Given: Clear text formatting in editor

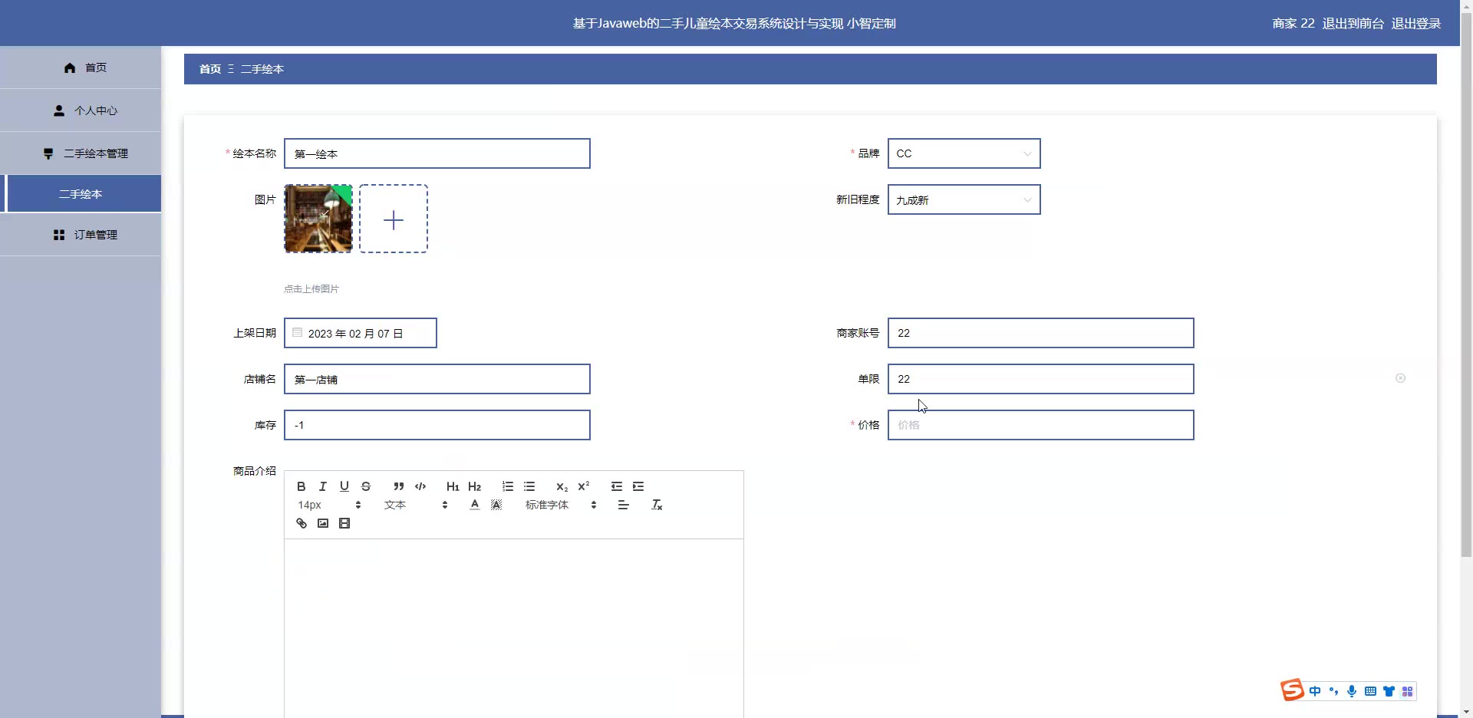Looking at the screenshot, I should tap(657, 505).
